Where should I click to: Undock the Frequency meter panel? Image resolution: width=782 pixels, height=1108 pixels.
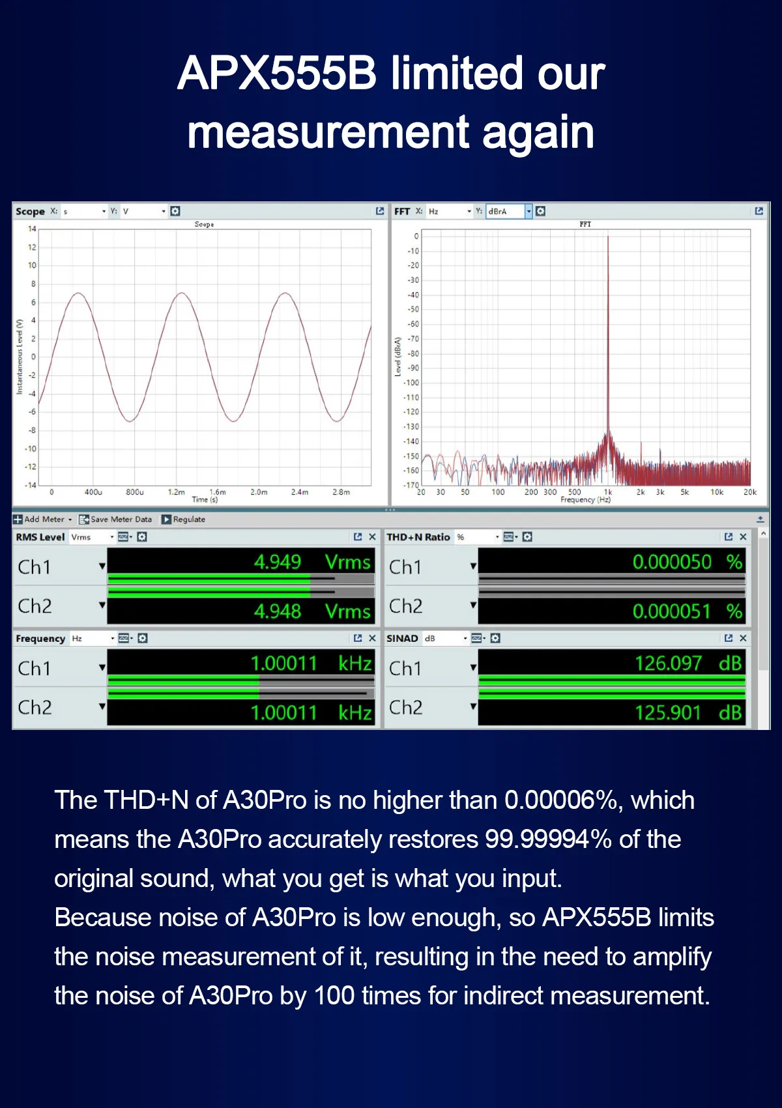tap(358, 638)
